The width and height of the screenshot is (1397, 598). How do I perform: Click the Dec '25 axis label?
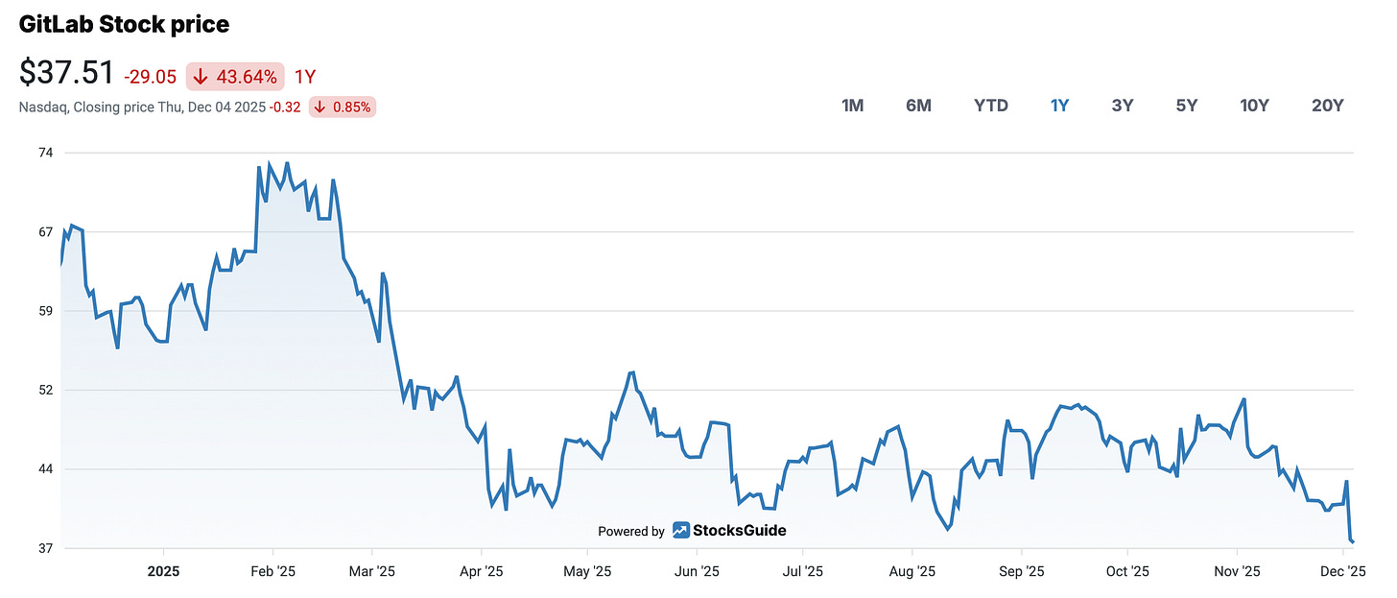point(1343,570)
